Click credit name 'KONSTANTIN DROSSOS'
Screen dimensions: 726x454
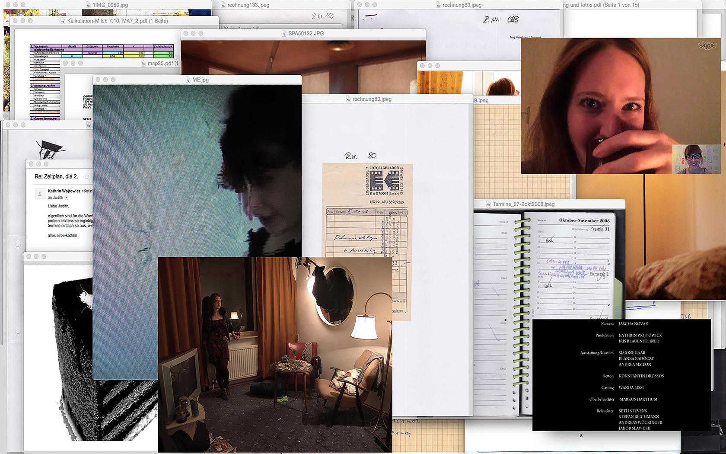[x=641, y=376]
